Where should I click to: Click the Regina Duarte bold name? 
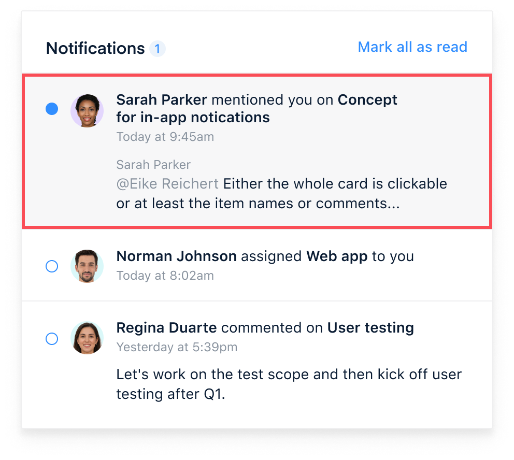pyautogui.click(x=166, y=327)
